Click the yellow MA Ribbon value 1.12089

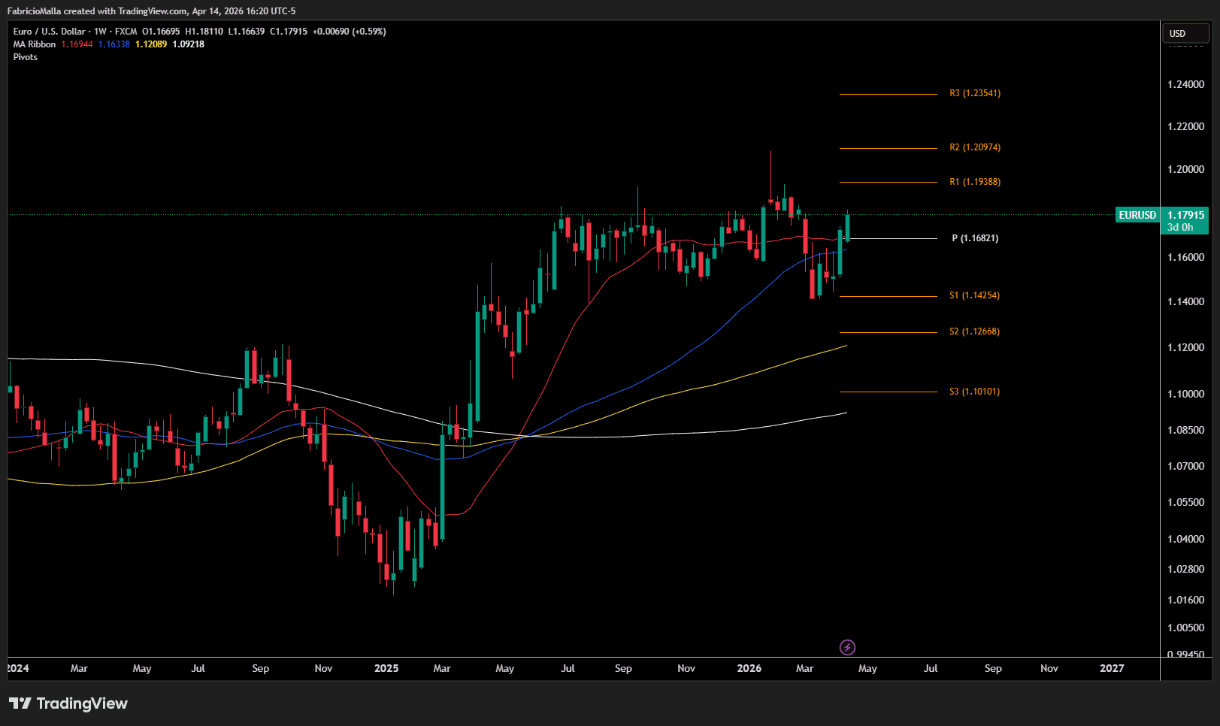151,44
